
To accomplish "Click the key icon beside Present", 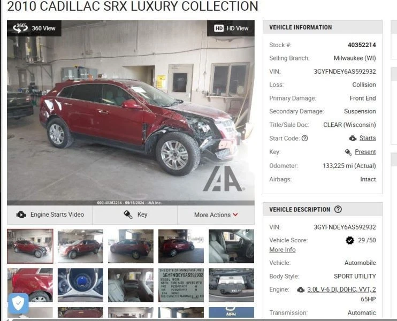I will 348,152.
